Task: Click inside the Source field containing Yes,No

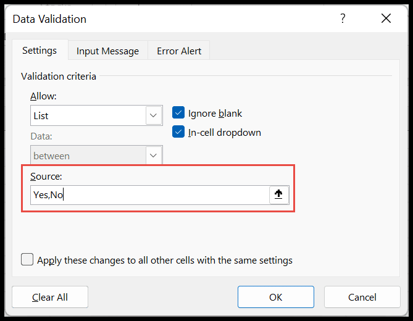Action: pos(148,195)
